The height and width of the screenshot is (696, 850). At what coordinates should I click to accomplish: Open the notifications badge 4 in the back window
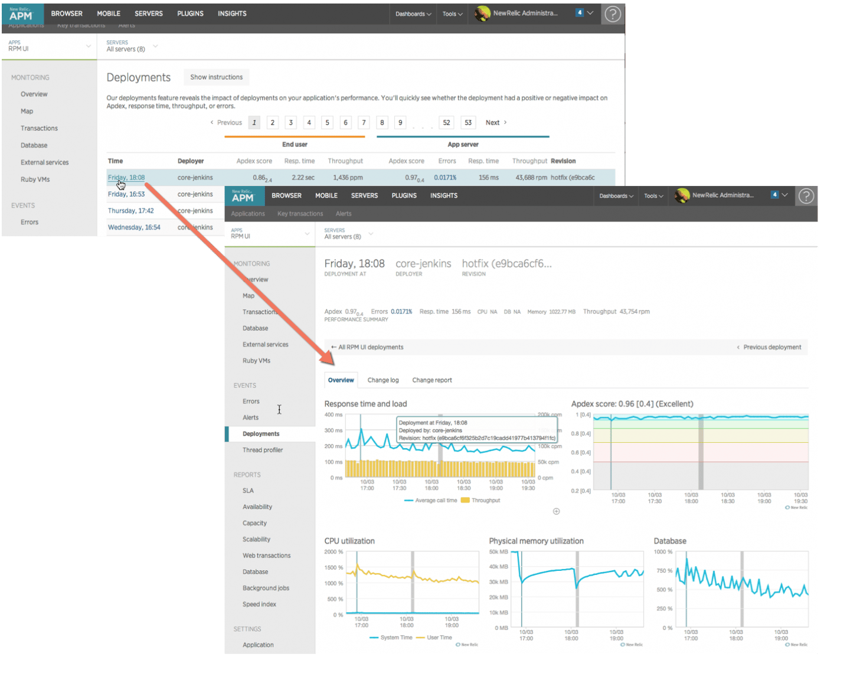point(580,12)
